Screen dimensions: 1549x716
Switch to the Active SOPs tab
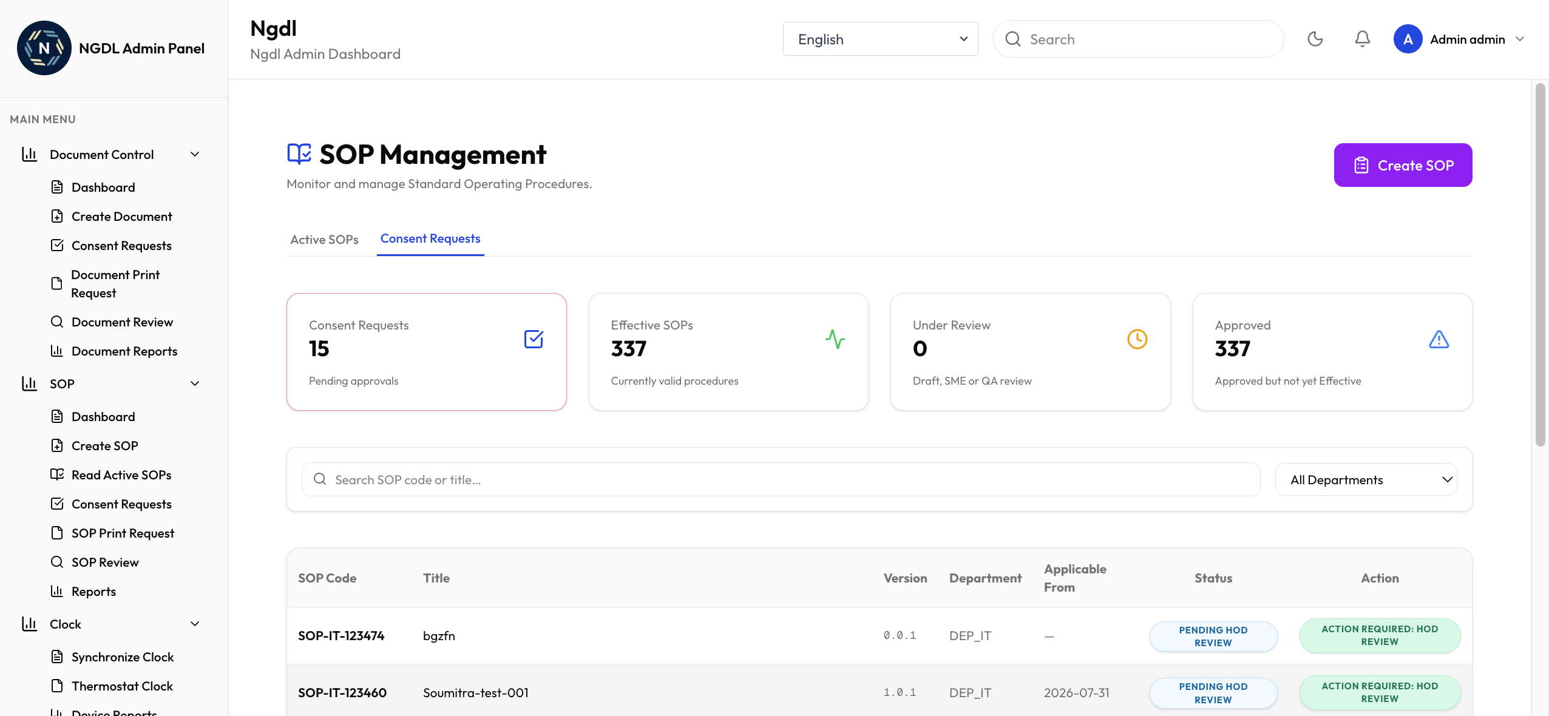tap(324, 240)
